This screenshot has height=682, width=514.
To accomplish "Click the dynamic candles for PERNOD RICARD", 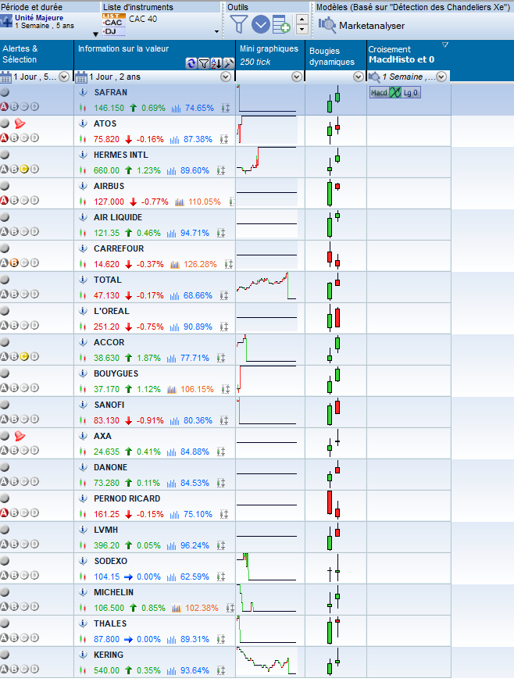I will 334,505.
